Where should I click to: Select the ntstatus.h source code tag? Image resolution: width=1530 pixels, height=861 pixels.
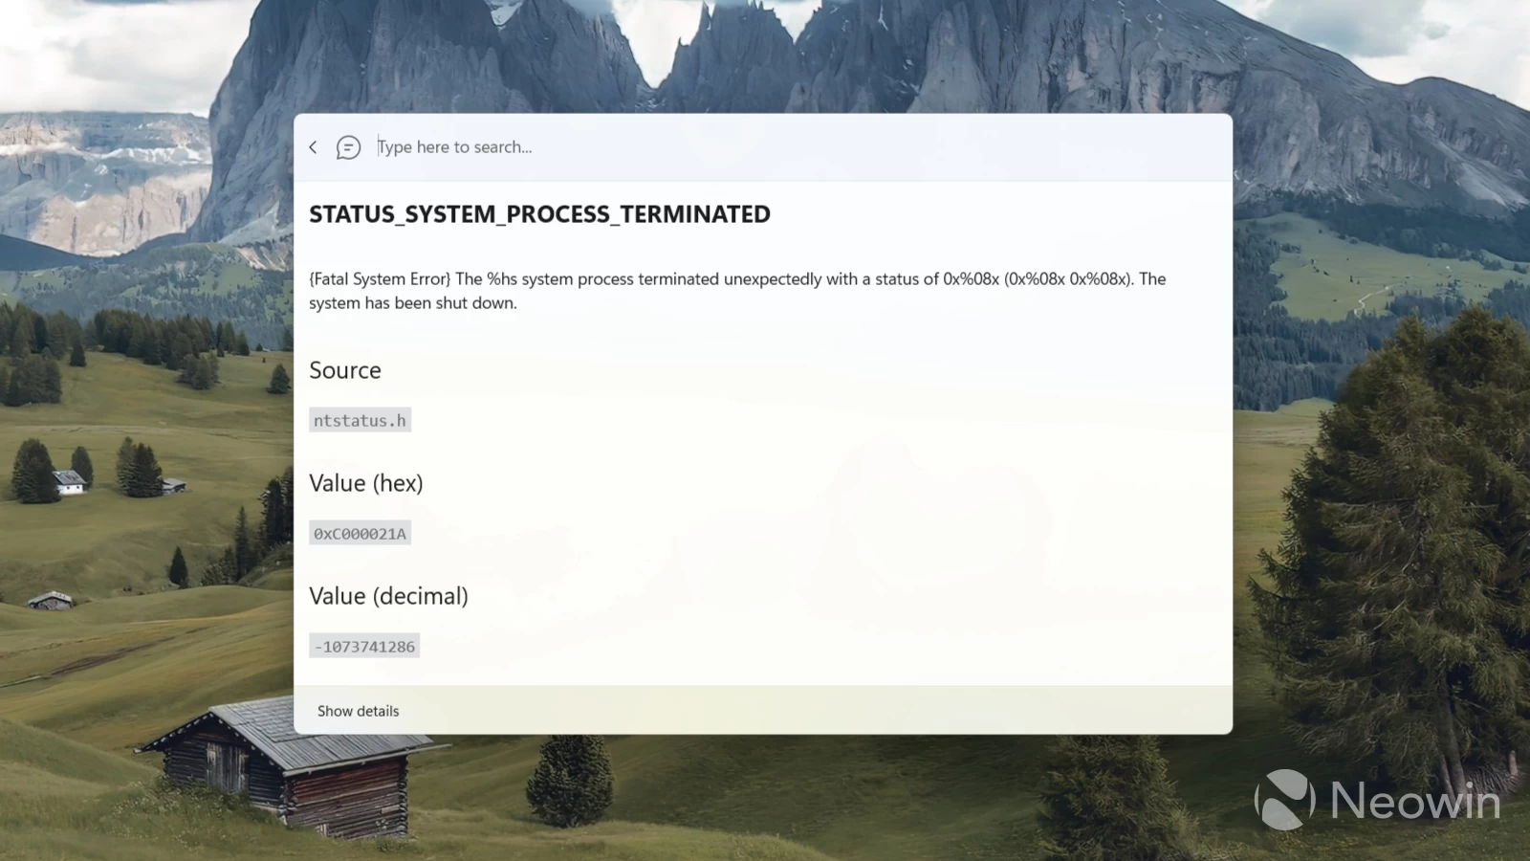[360, 420]
